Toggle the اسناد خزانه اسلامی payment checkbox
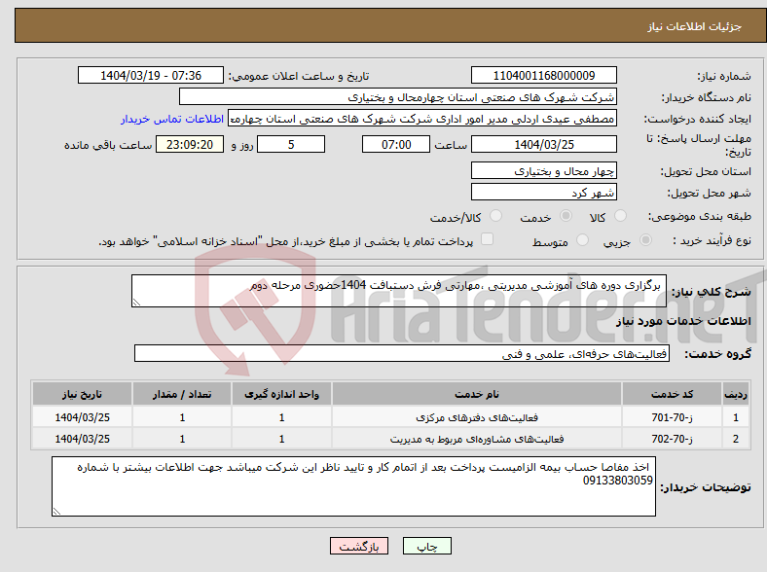Image resolution: width=767 pixels, height=572 pixels. click(487, 239)
